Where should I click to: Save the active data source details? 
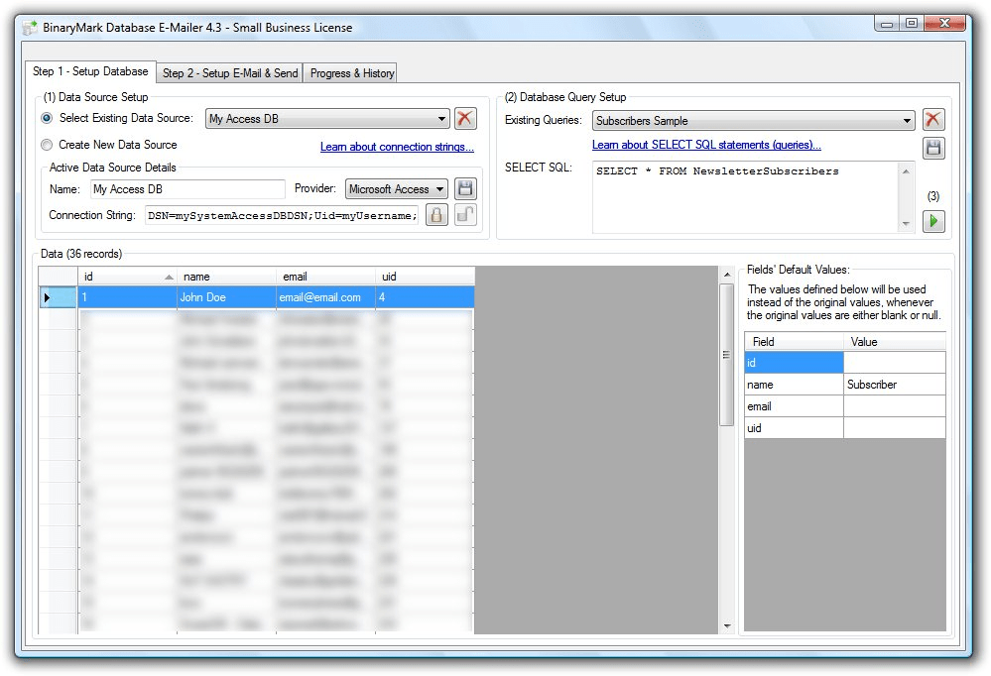(x=465, y=187)
